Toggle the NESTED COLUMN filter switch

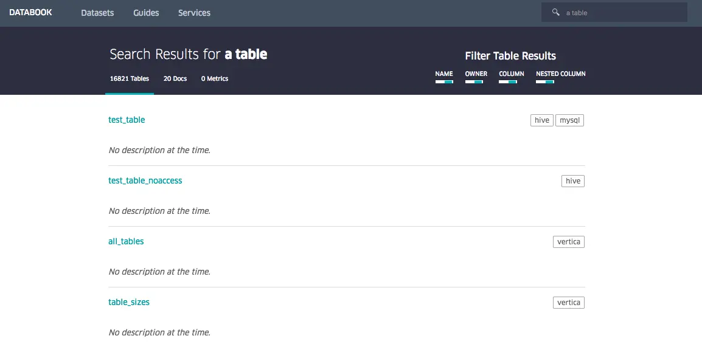545,82
